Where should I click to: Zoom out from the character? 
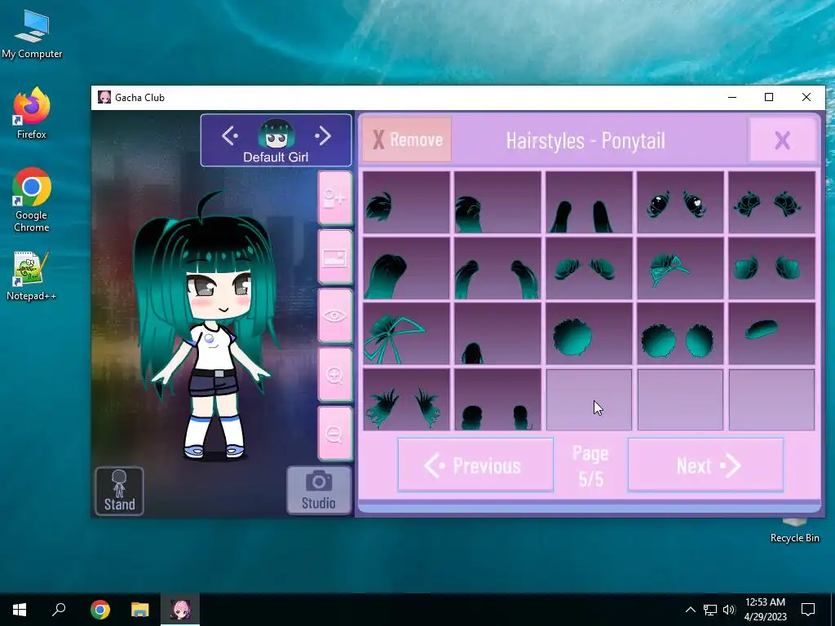pyautogui.click(x=335, y=434)
